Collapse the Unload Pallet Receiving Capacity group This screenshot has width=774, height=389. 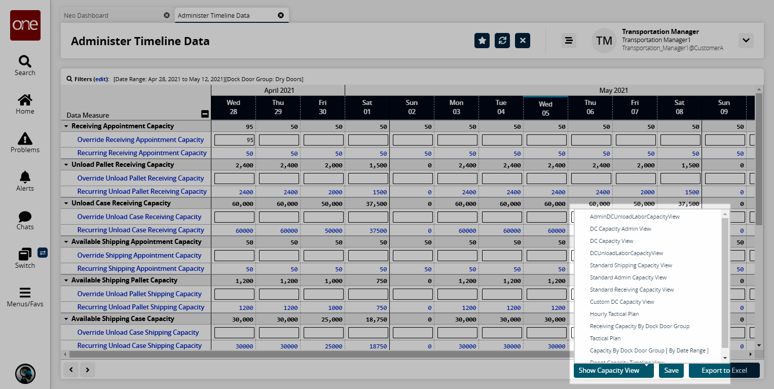[x=66, y=165]
